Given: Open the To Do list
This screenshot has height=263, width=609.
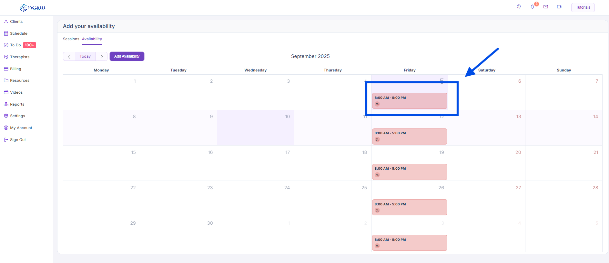Looking at the screenshot, I should click(15, 45).
